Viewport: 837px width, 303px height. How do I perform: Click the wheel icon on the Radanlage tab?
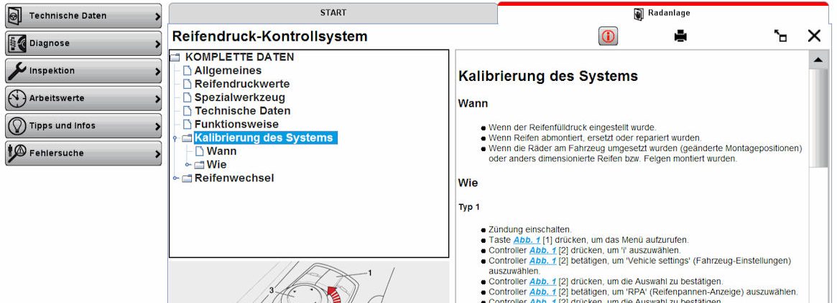(639, 14)
